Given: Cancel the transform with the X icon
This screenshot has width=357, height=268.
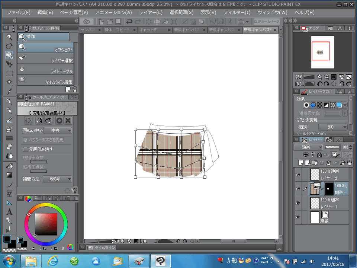Looking at the screenshot, I should tap(68, 120).
